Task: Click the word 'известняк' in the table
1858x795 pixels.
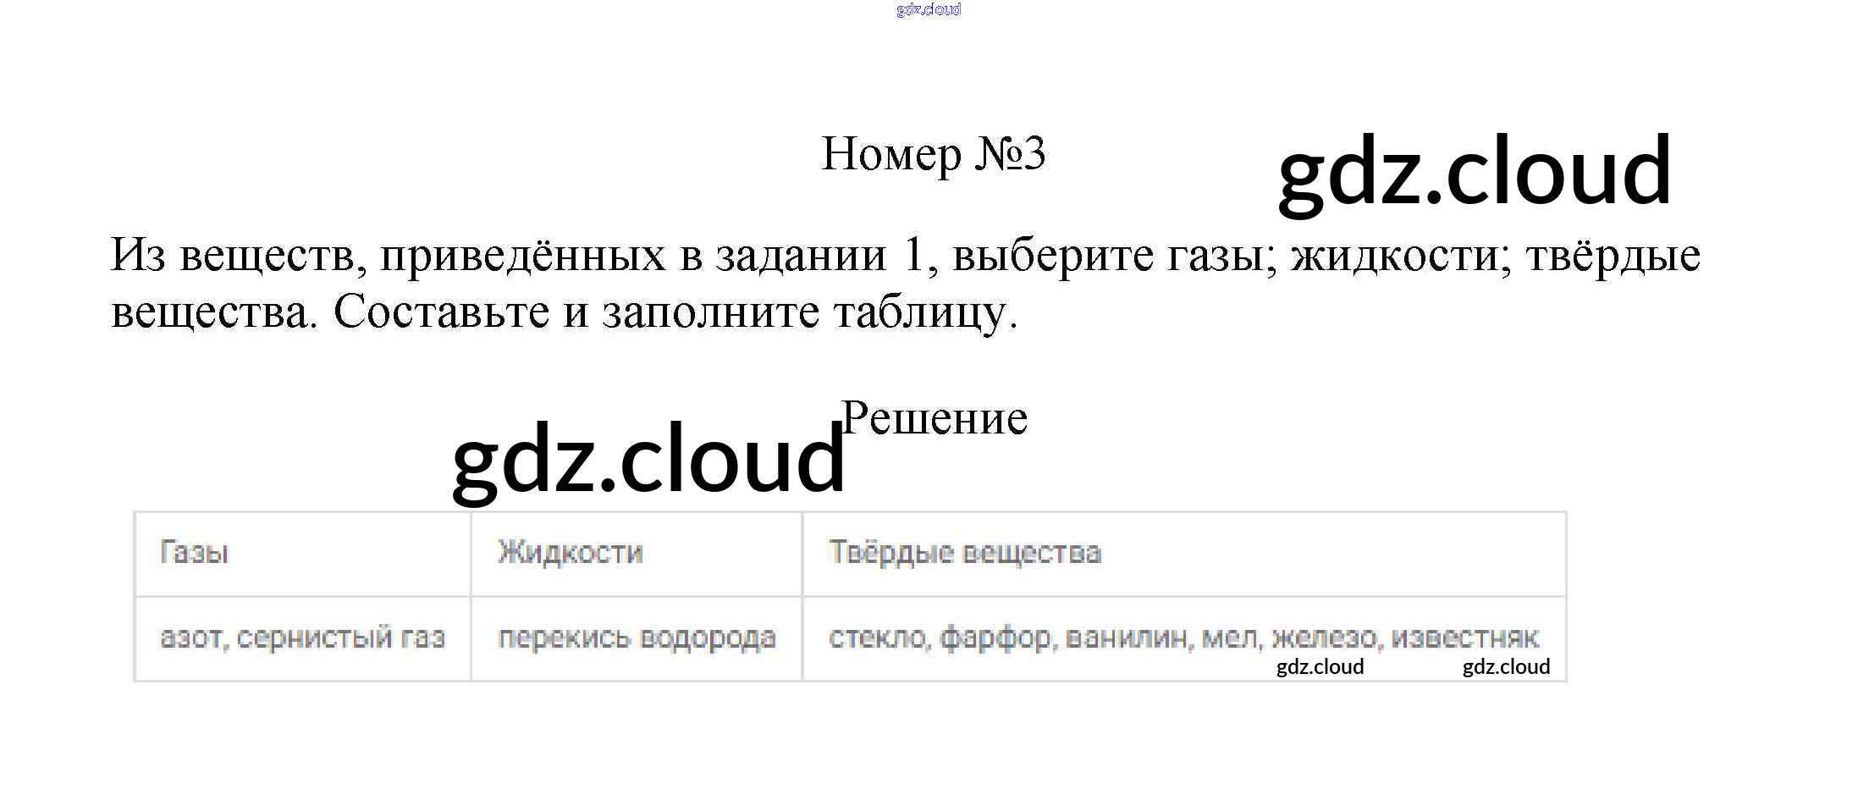Action: click(x=1464, y=638)
